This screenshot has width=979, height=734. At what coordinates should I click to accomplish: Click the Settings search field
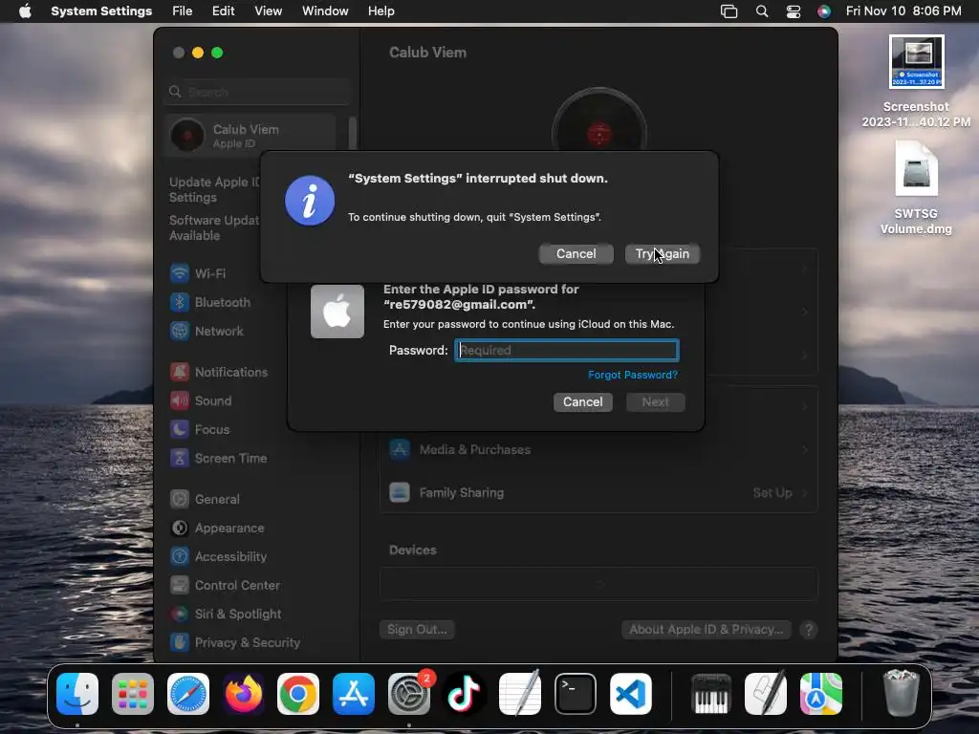pos(258,92)
